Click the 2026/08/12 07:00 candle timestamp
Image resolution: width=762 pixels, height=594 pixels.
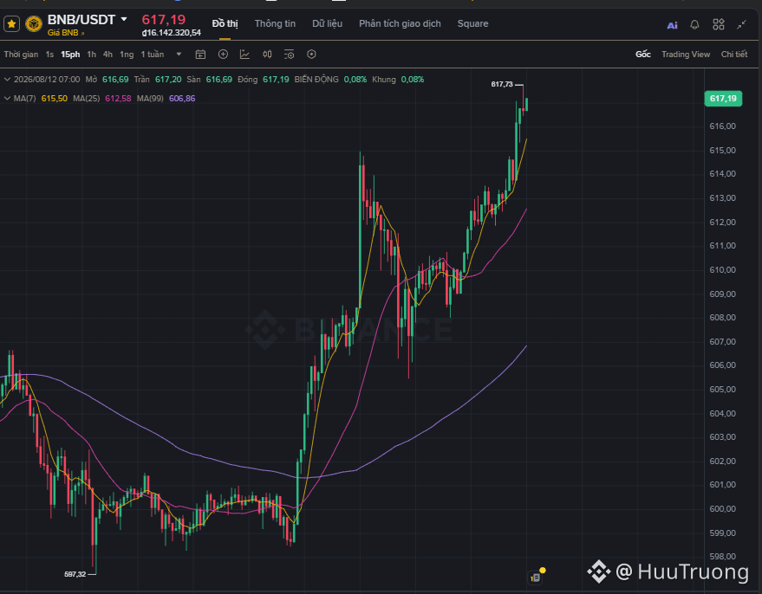47,79
